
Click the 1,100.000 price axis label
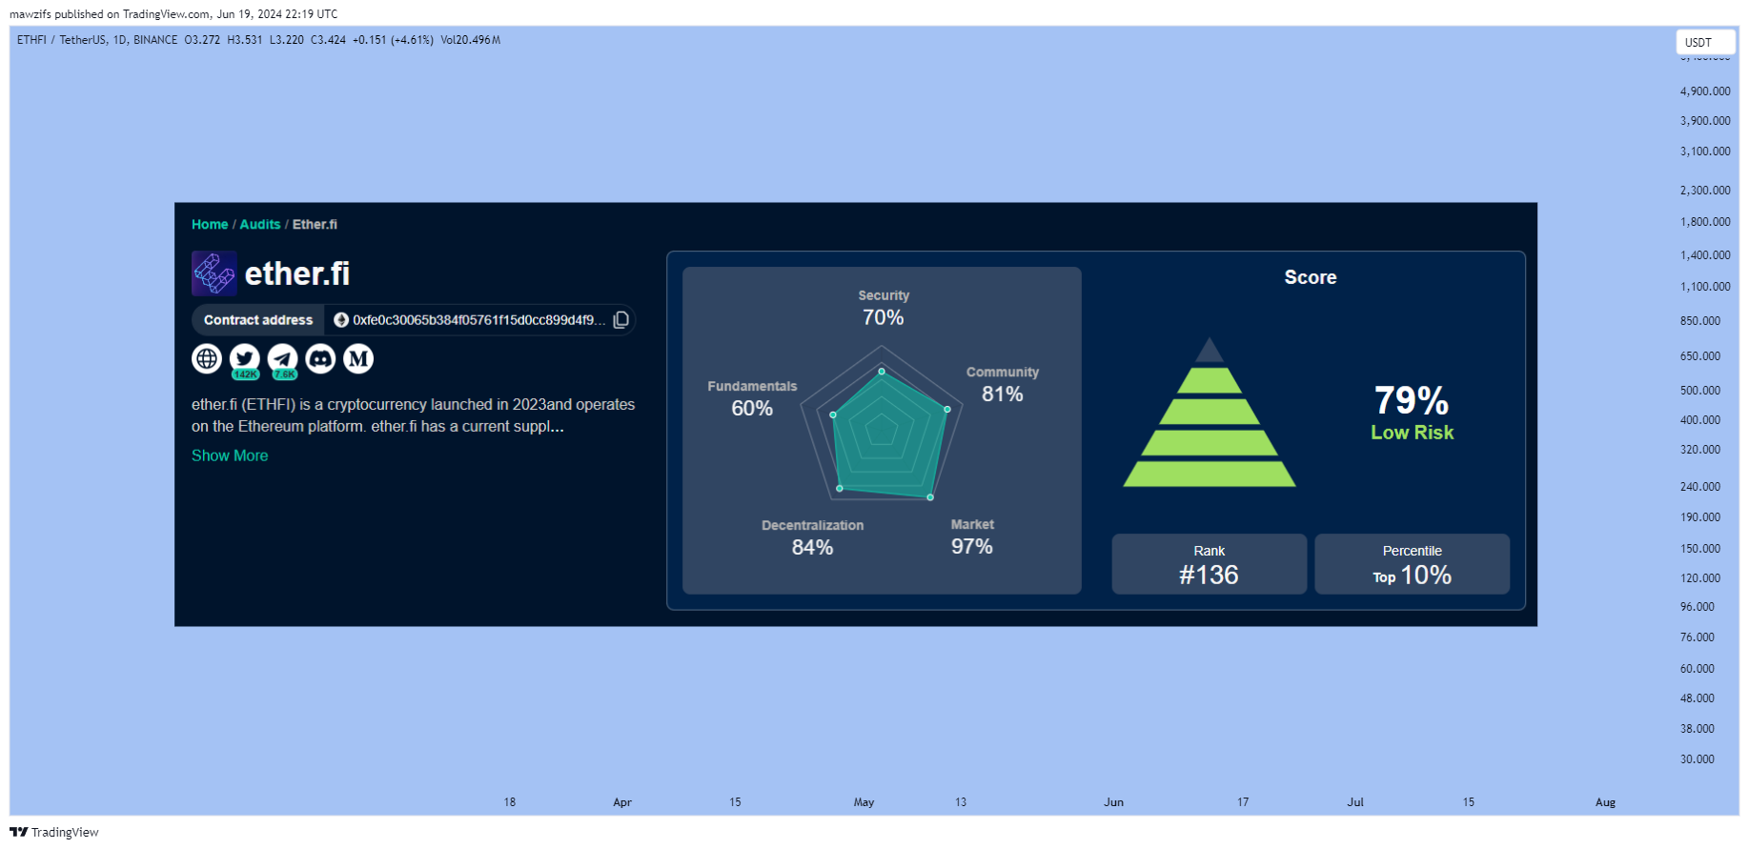(1705, 287)
